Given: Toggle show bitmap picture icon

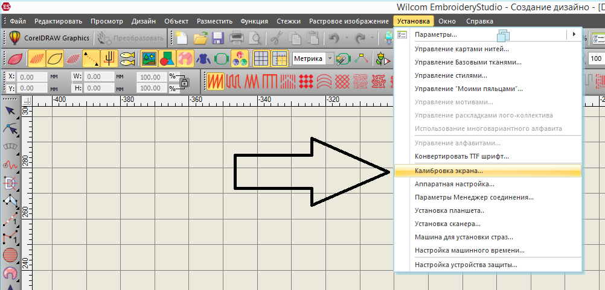Looking at the screenshot, I should click(x=149, y=58).
